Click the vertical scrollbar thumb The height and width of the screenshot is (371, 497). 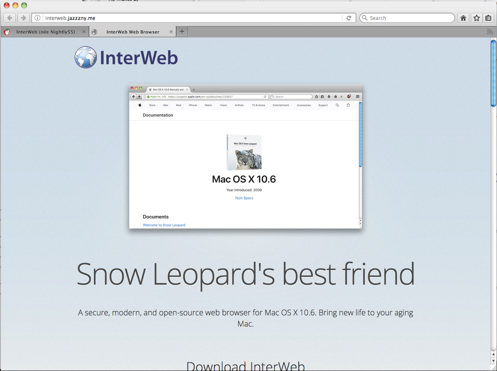tap(493, 73)
